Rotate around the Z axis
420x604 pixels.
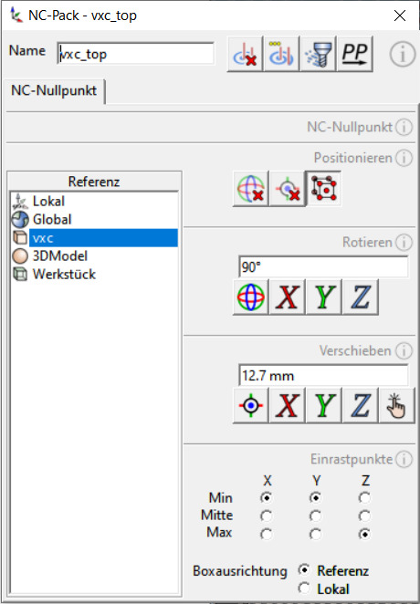coord(361,297)
